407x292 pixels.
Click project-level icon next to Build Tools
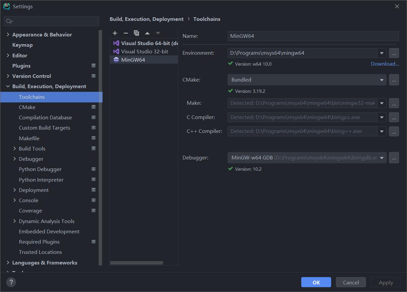94,148
